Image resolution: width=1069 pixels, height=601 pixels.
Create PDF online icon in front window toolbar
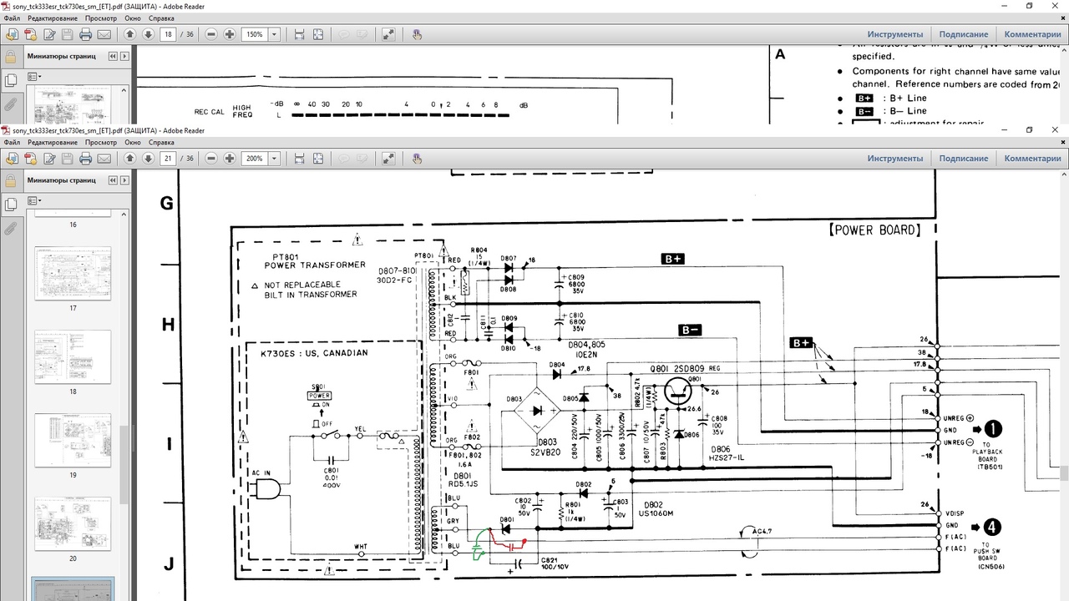(x=30, y=158)
